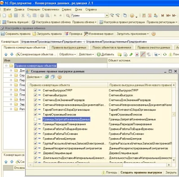Click the green refresh icon

point(165,54)
